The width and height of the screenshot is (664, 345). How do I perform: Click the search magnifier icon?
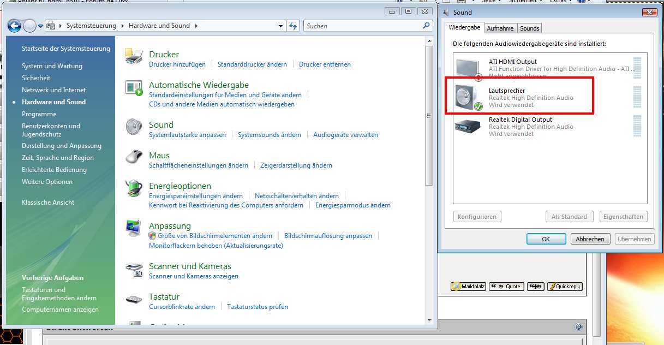tap(427, 26)
